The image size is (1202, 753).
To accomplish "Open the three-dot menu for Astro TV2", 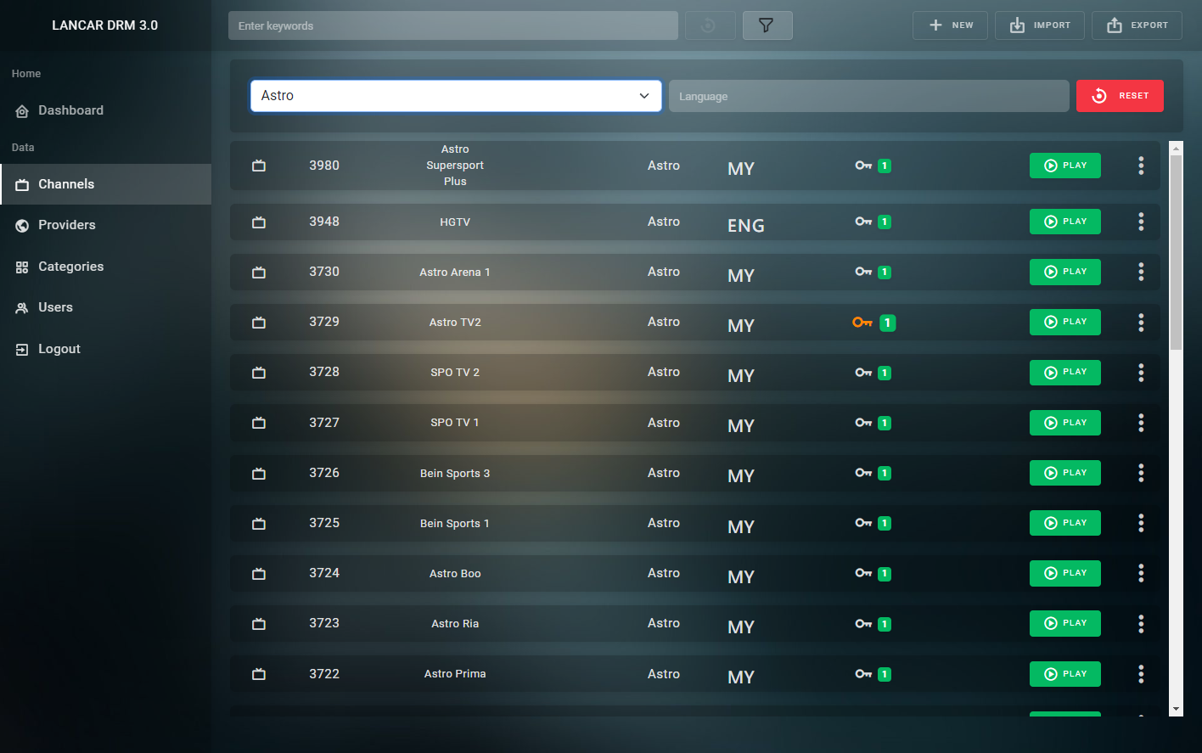I will [1141, 322].
